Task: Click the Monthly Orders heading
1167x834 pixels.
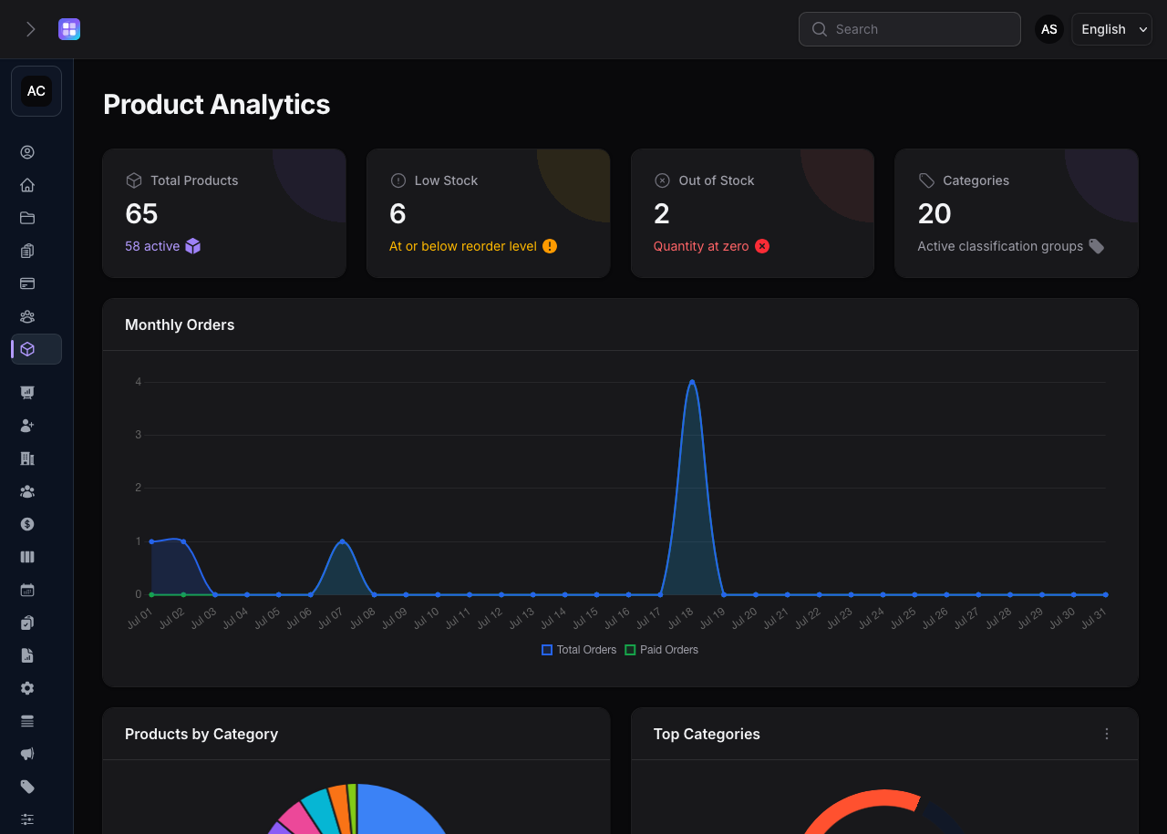Action: (x=180, y=324)
